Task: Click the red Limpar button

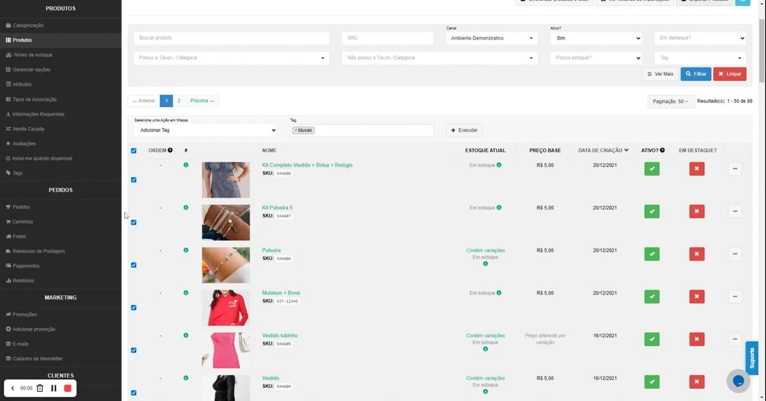Action: 729,74
